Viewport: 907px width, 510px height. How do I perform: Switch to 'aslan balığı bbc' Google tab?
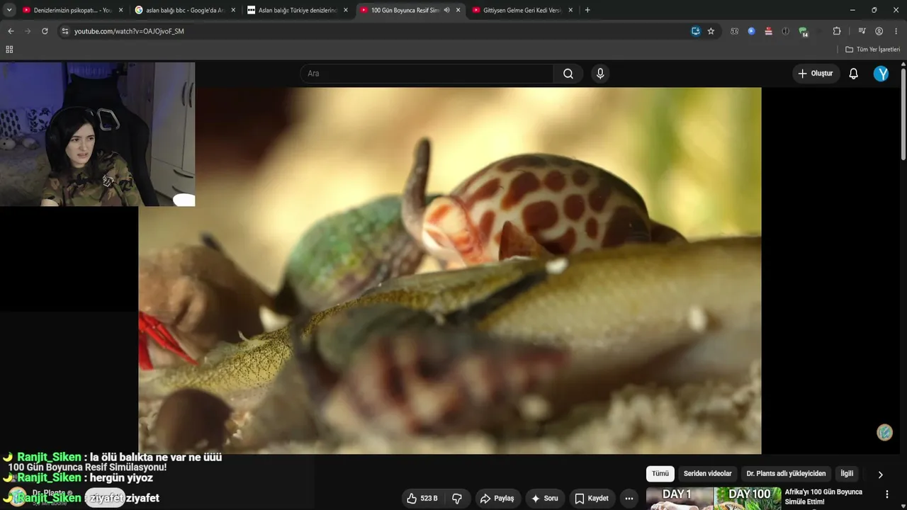[x=186, y=10]
